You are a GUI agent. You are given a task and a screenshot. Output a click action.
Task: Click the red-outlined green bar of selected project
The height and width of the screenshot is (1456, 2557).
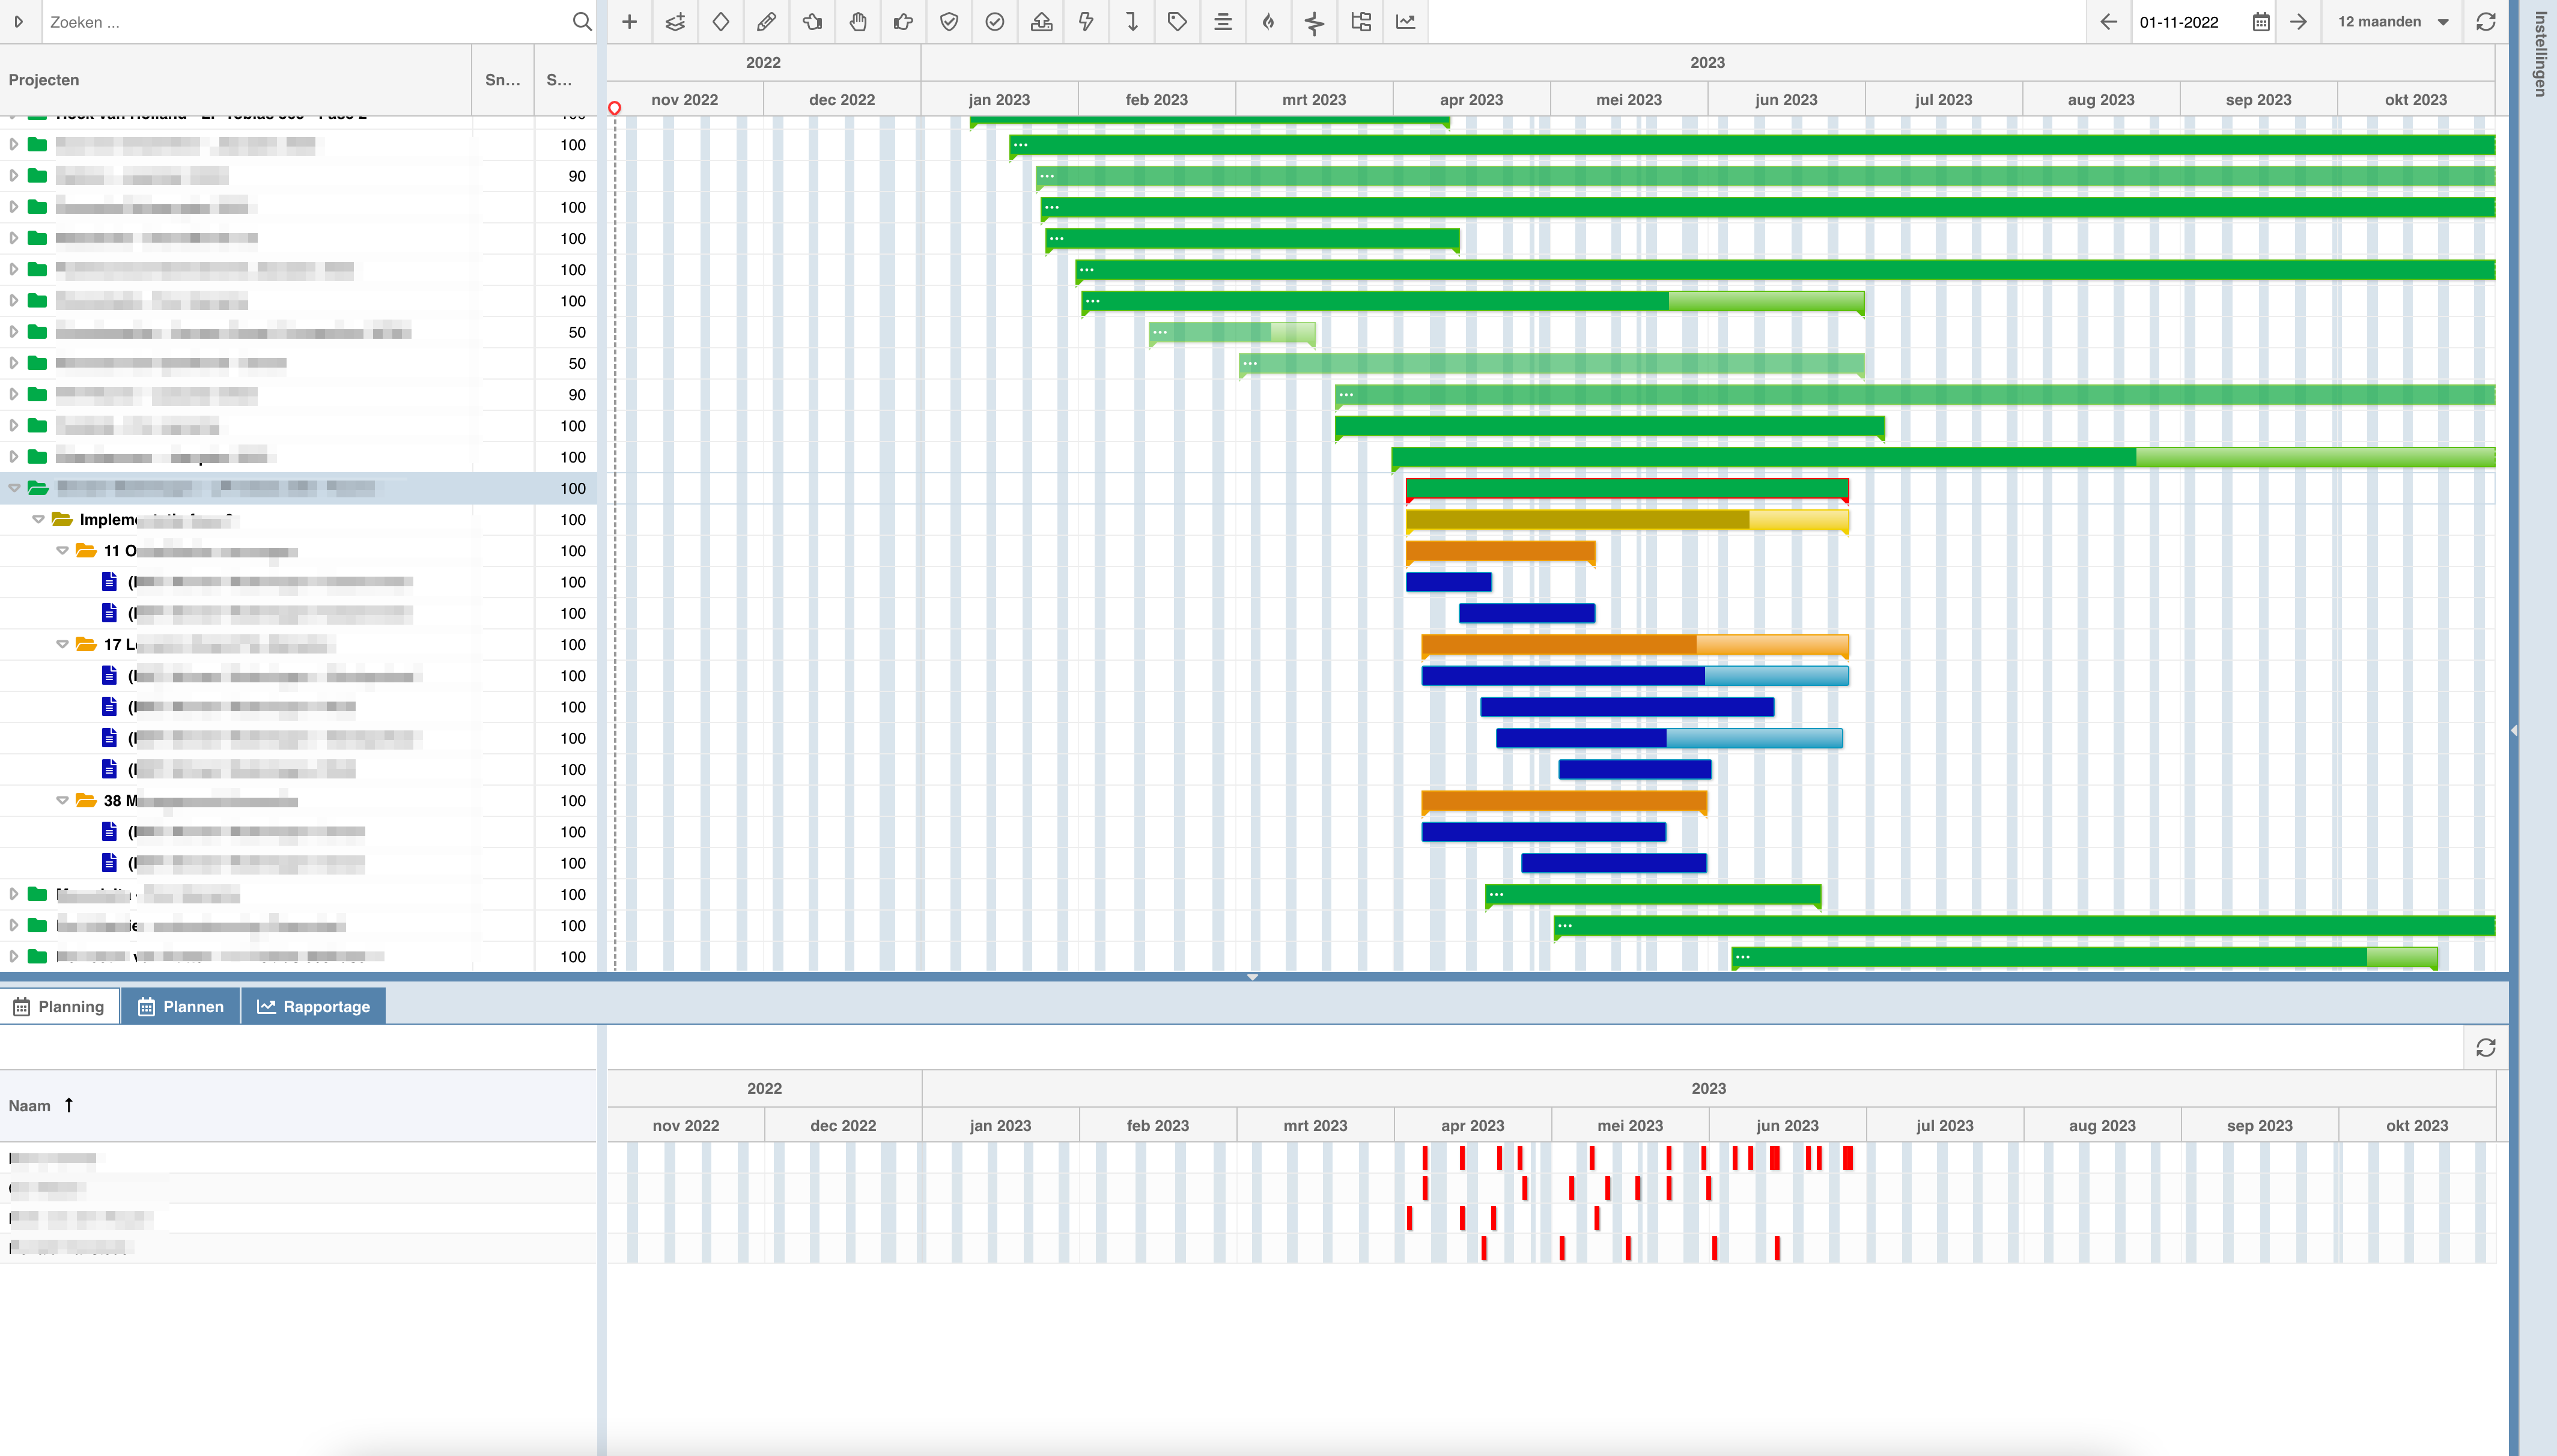pyautogui.click(x=1627, y=489)
